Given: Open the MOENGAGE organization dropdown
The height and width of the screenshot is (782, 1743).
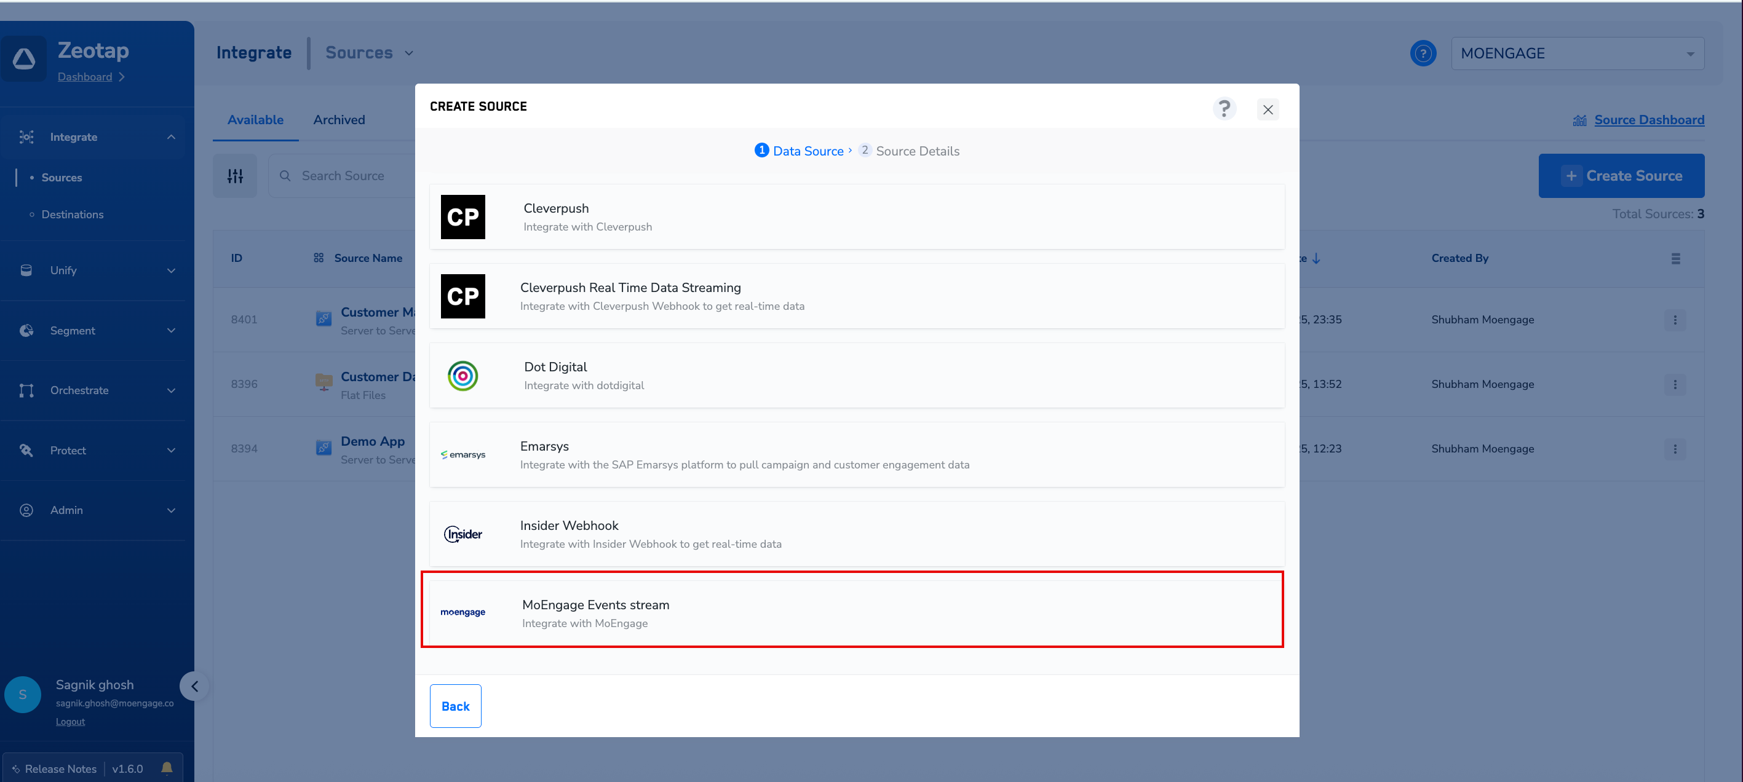Looking at the screenshot, I should point(1577,53).
